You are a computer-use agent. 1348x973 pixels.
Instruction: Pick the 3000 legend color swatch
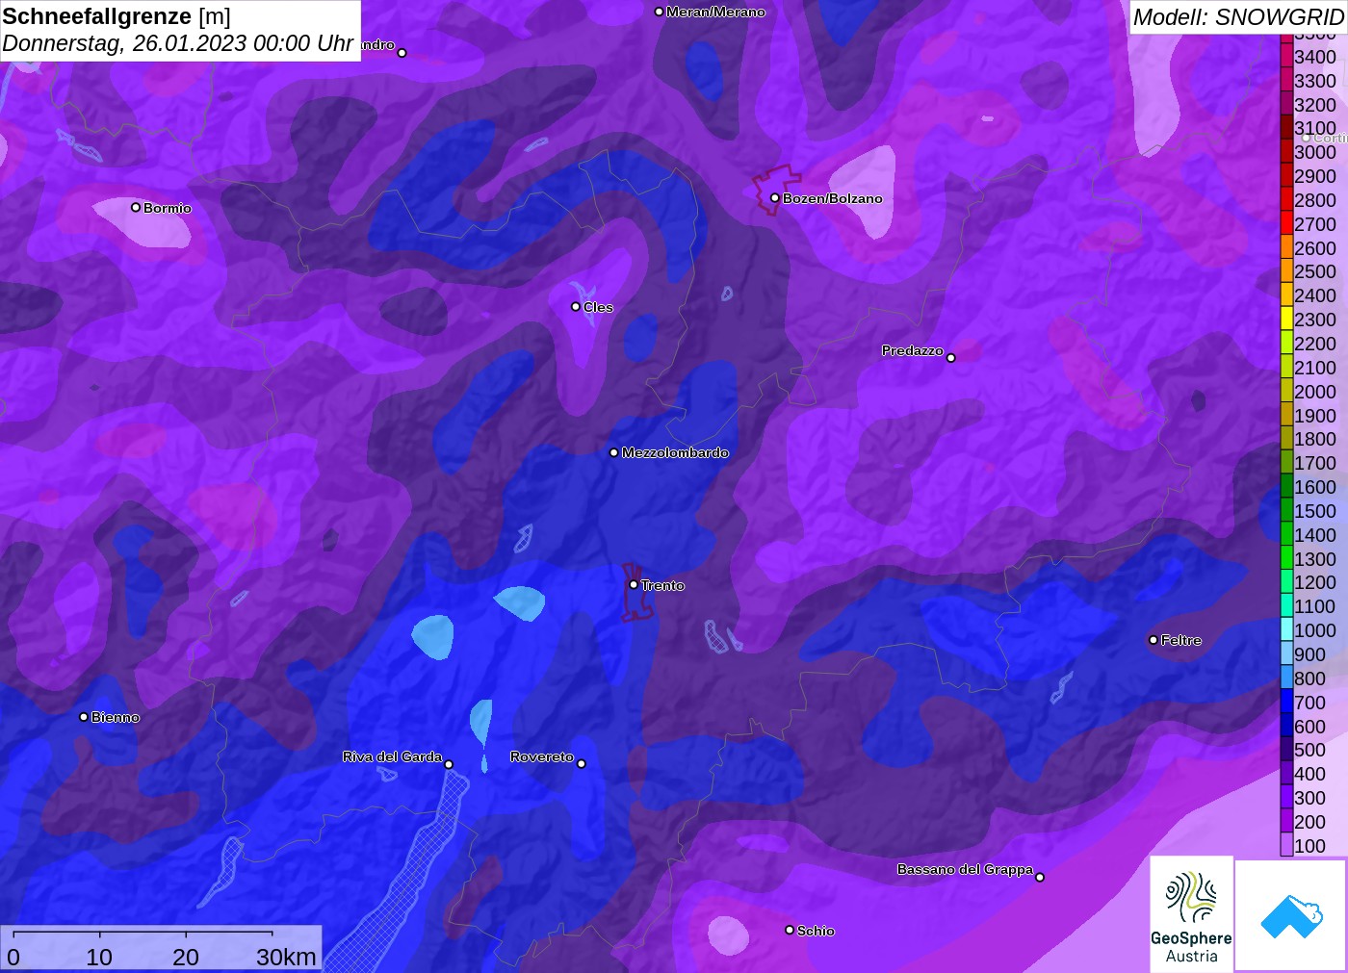(1286, 152)
